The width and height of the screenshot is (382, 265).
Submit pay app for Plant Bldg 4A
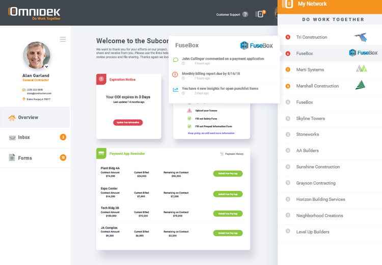coord(228,174)
